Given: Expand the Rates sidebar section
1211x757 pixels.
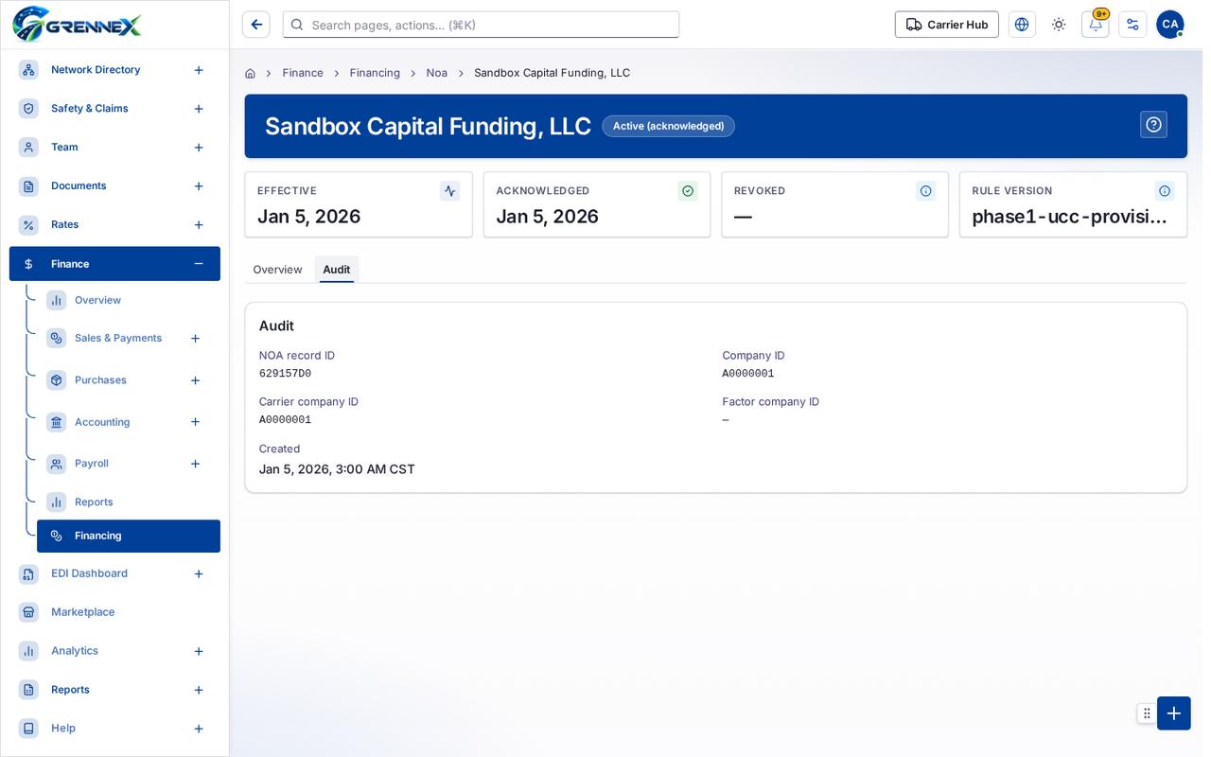Looking at the screenshot, I should click(x=199, y=225).
